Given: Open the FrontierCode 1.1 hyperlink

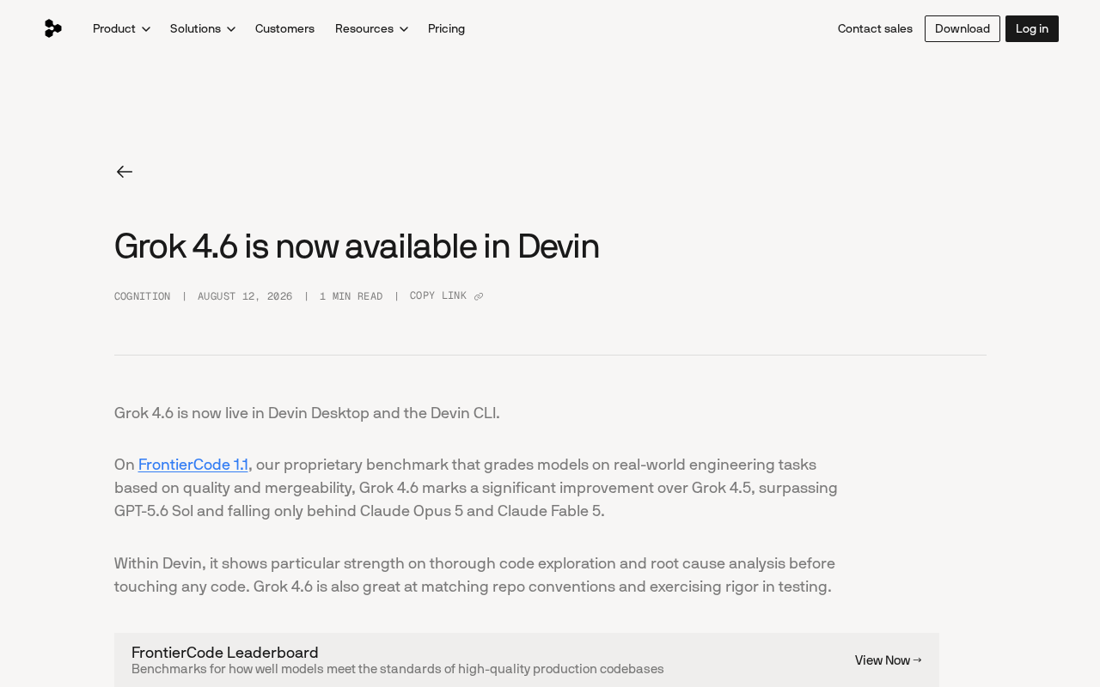Looking at the screenshot, I should click(x=193, y=465).
